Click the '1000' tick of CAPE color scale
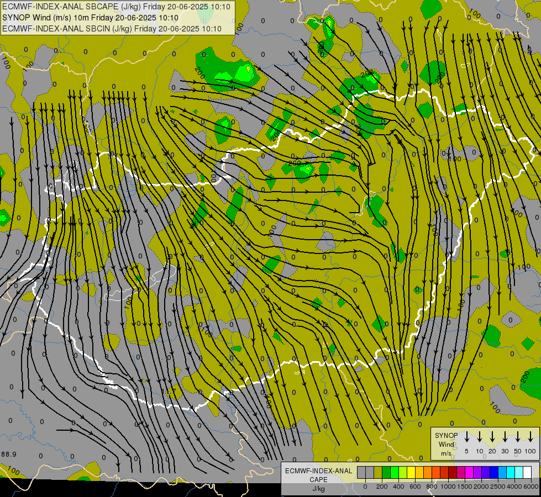 (448, 487)
